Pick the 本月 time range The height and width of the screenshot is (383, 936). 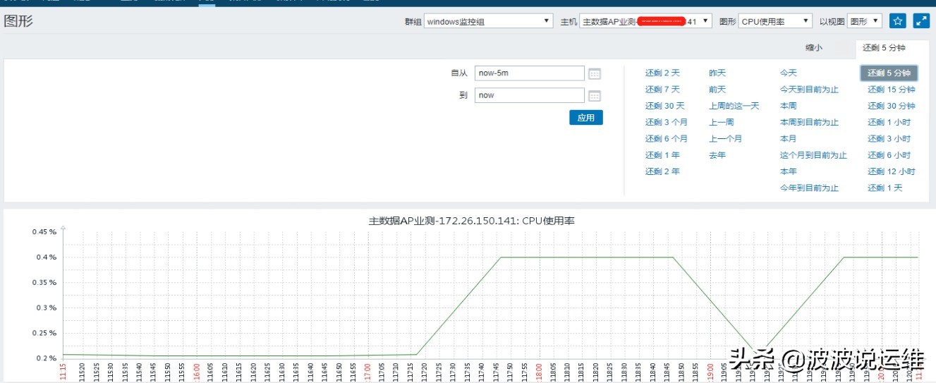(x=788, y=138)
